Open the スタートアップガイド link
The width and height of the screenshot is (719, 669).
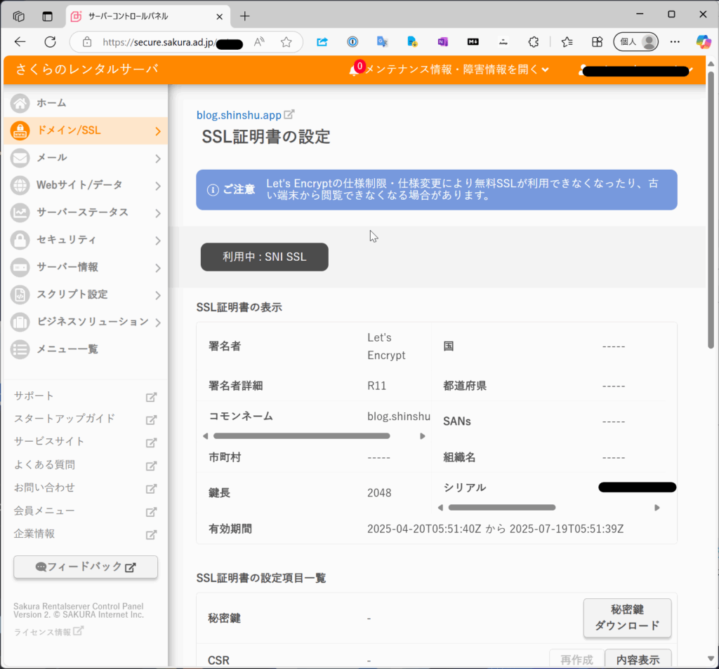point(85,419)
